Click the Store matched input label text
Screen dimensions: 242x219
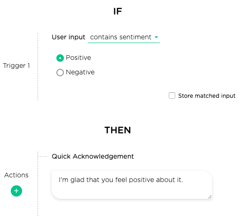(x=207, y=96)
